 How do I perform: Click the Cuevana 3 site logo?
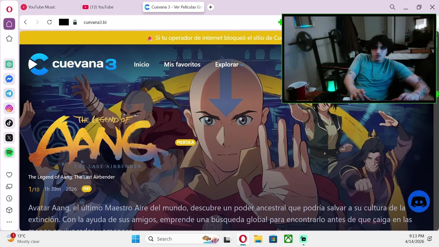click(72, 64)
